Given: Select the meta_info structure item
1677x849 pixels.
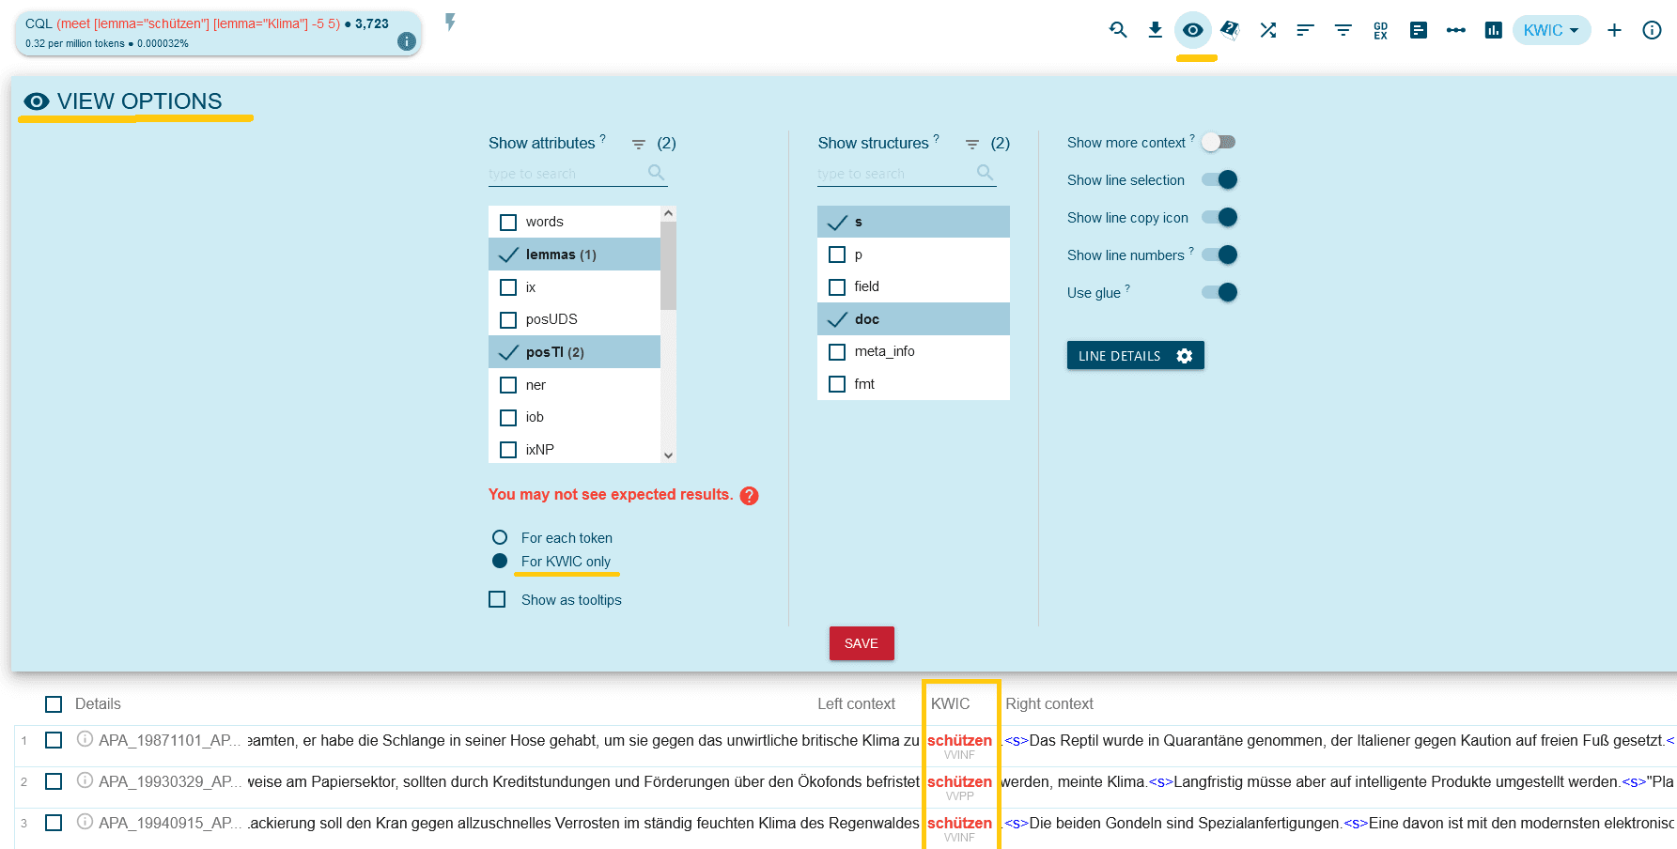Looking at the screenshot, I should tap(883, 351).
